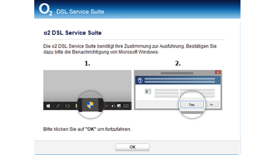Close the UAC dialog with the red X
Image resolution: width=275 pixels, height=155 pixels.
(218, 72)
